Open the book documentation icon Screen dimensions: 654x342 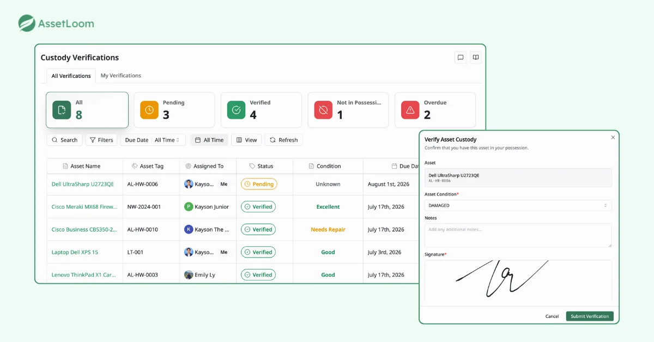click(476, 57)
